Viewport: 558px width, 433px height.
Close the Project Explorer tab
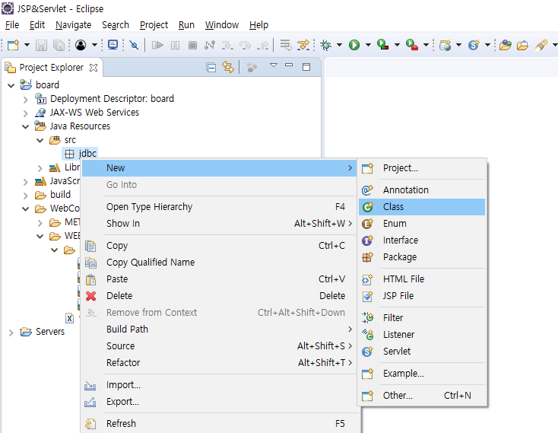94,68
